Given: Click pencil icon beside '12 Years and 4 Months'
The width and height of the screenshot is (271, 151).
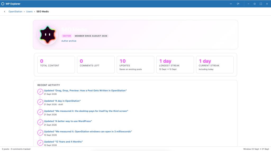Looking at the screenshot, I should point(40,143).
